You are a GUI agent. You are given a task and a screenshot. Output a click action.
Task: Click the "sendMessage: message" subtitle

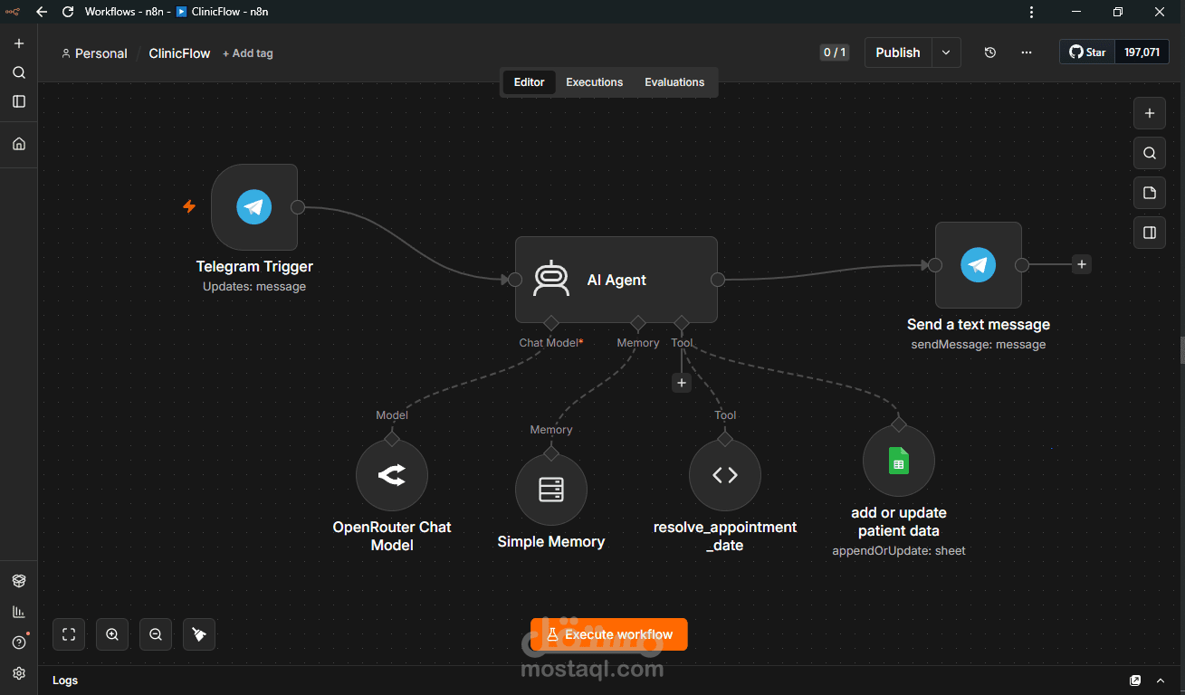click(x=979, y=345)
